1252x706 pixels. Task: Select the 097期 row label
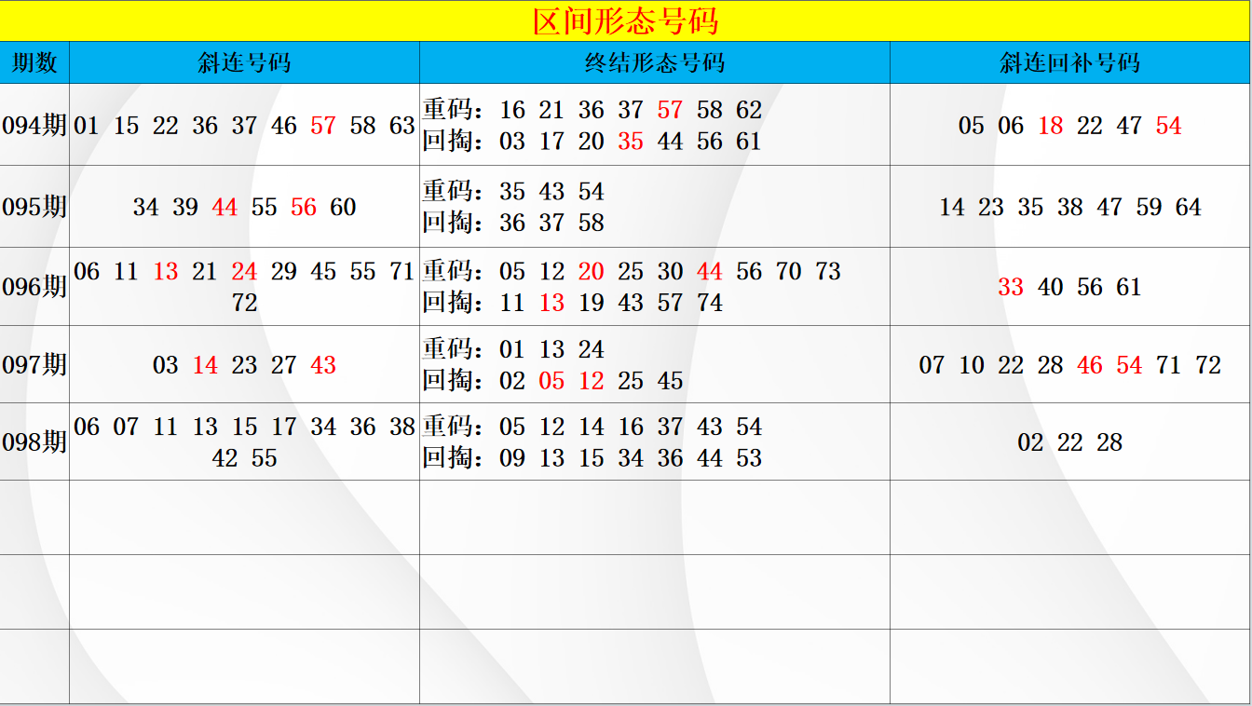pos(34,365)
